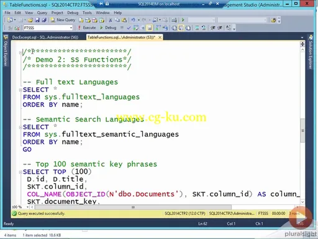Collapse the fulltext_semantic_languages SELECT block

pos(20,128)
